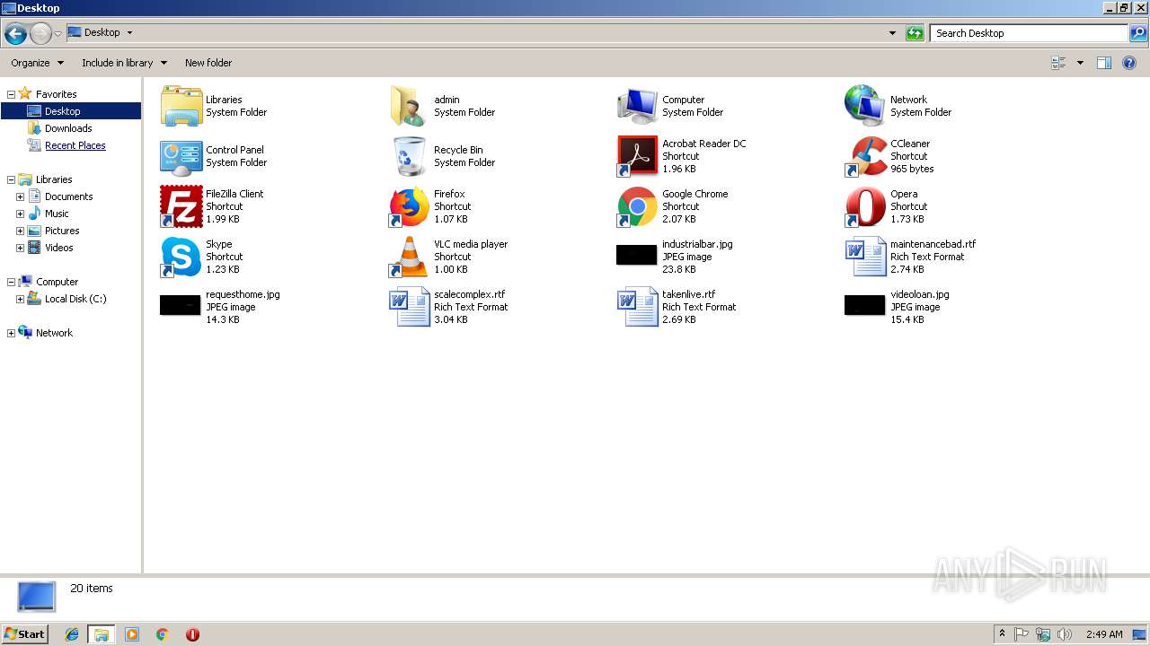Image resolution: width=1150 pixels, height=646 pixels.
Task: Select the Computer system folder icon
Action: [637, 106]
